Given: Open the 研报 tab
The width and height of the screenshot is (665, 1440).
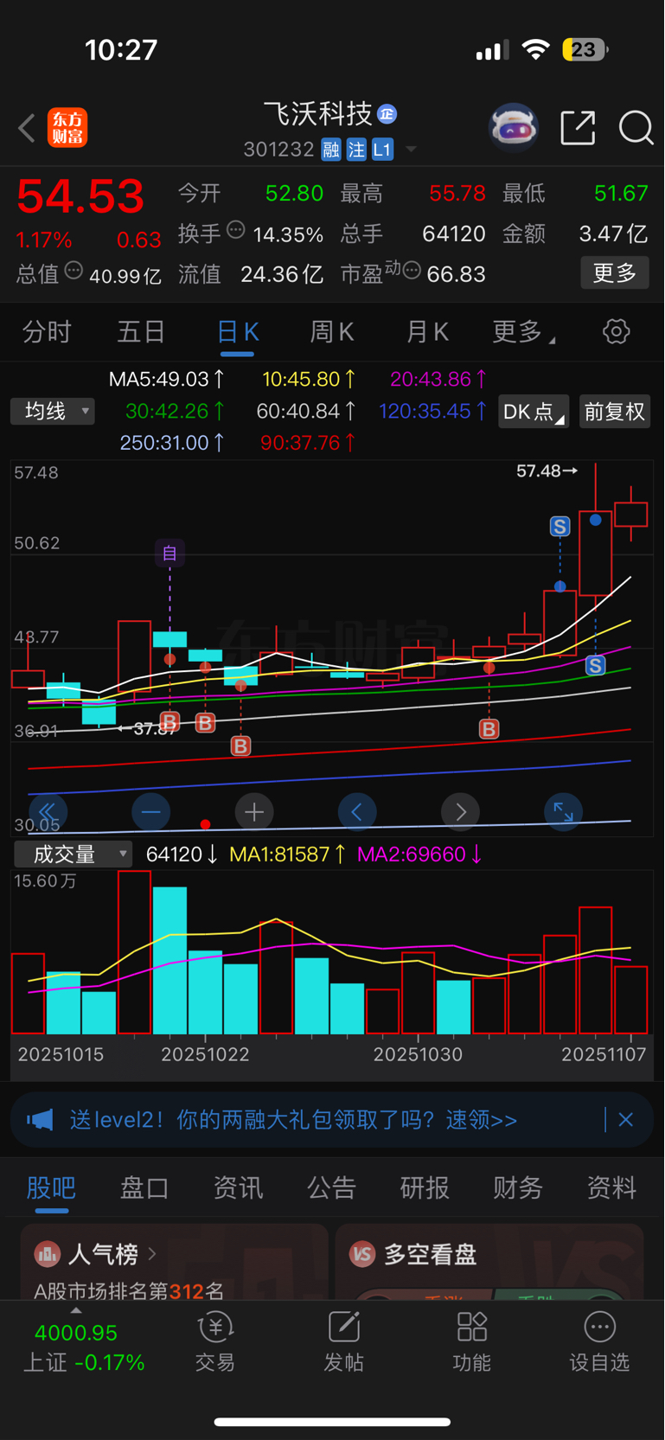Looking at the screenshot, I should tap(425, 1187).
